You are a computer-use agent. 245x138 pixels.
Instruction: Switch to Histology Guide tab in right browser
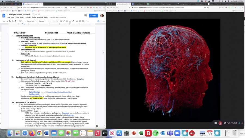click(183, 4)
